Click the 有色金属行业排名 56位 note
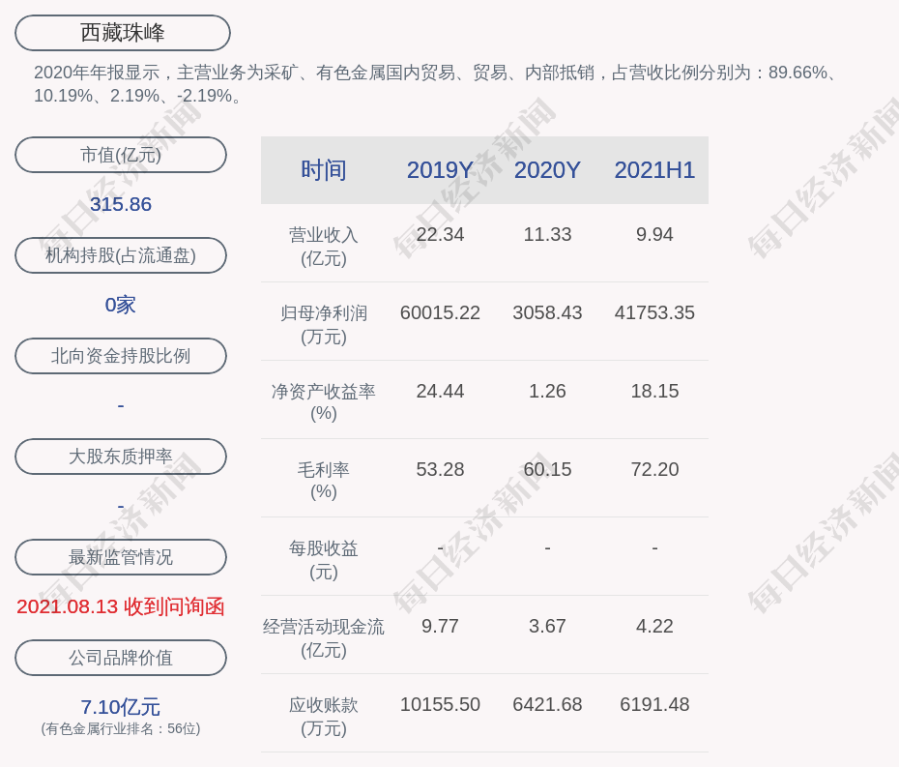The image size is (899, 767). [x=121, y=729]
